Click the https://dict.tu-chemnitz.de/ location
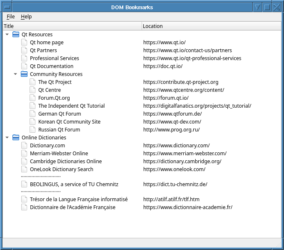 coord(175,184)
